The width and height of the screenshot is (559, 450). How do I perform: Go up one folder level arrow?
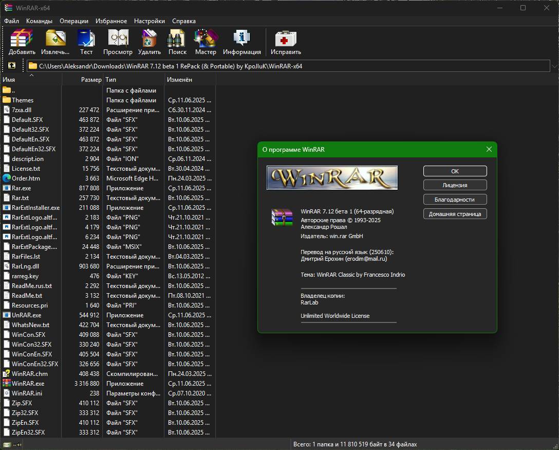[x=12, y=66]
